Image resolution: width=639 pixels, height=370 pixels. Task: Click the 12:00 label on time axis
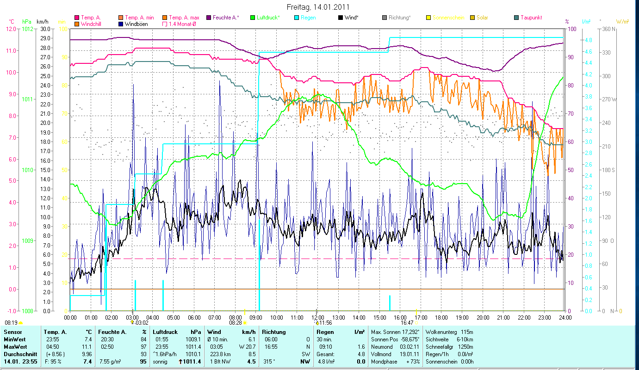pyautogui.click(x=317, y=317)
